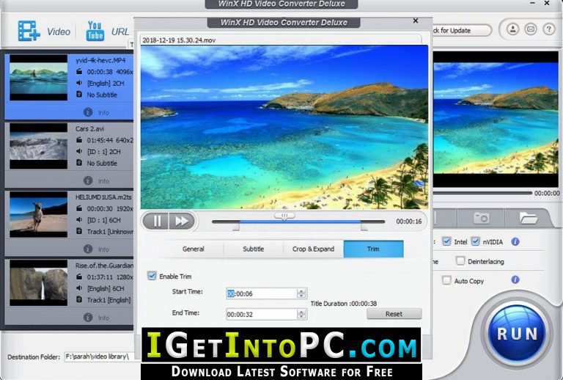Click the clapperboard icon of Rise.of.the.Guardians
The height and width of the screenshot is (380, 563).
[x=79, y=277]
